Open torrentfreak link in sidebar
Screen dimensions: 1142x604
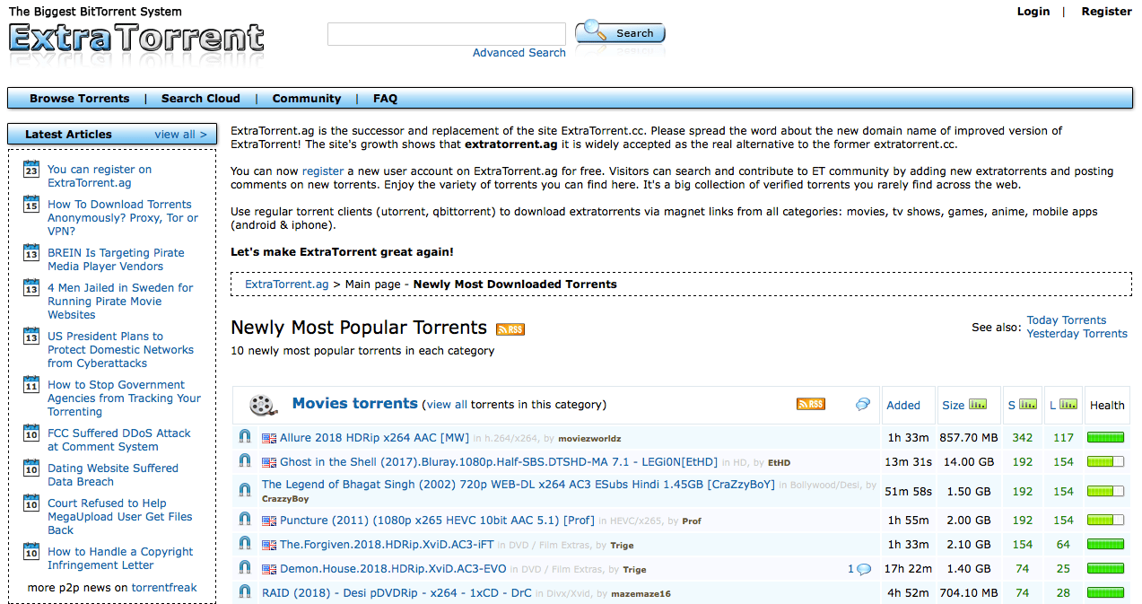click(x=164, y=588)
